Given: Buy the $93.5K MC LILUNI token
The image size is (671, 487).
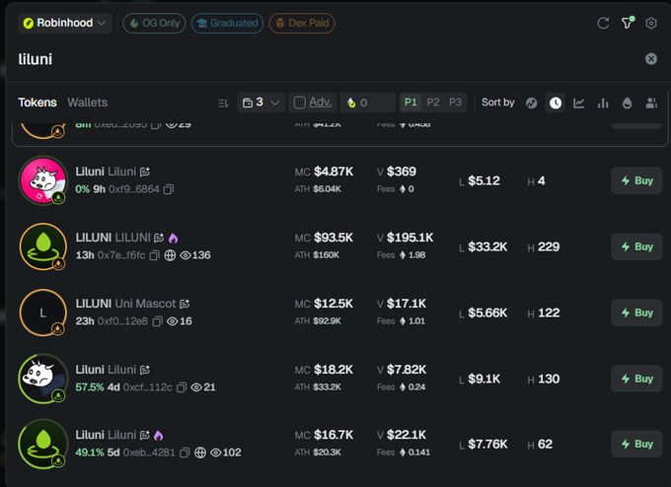Looking at the screenshot, I should point(636,246).
